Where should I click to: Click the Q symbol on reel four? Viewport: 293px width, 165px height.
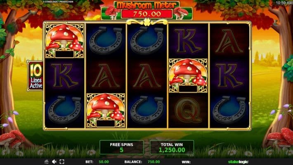click(188, 111)
